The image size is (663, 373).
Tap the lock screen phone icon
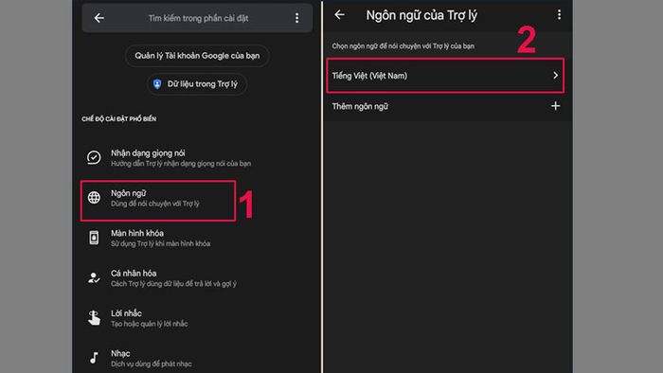tap(94, 238)
